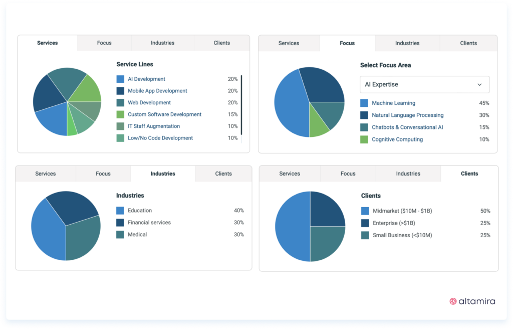The width and height of the screenshot is (513, 329).
Task: Toggle the Natural Language Processing legend entry
Action: [x=407, y=115]
